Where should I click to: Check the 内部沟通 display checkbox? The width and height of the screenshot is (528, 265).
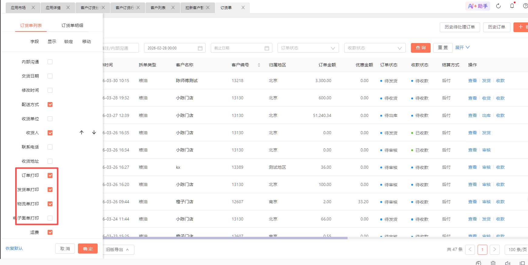[x=50, y=62]
